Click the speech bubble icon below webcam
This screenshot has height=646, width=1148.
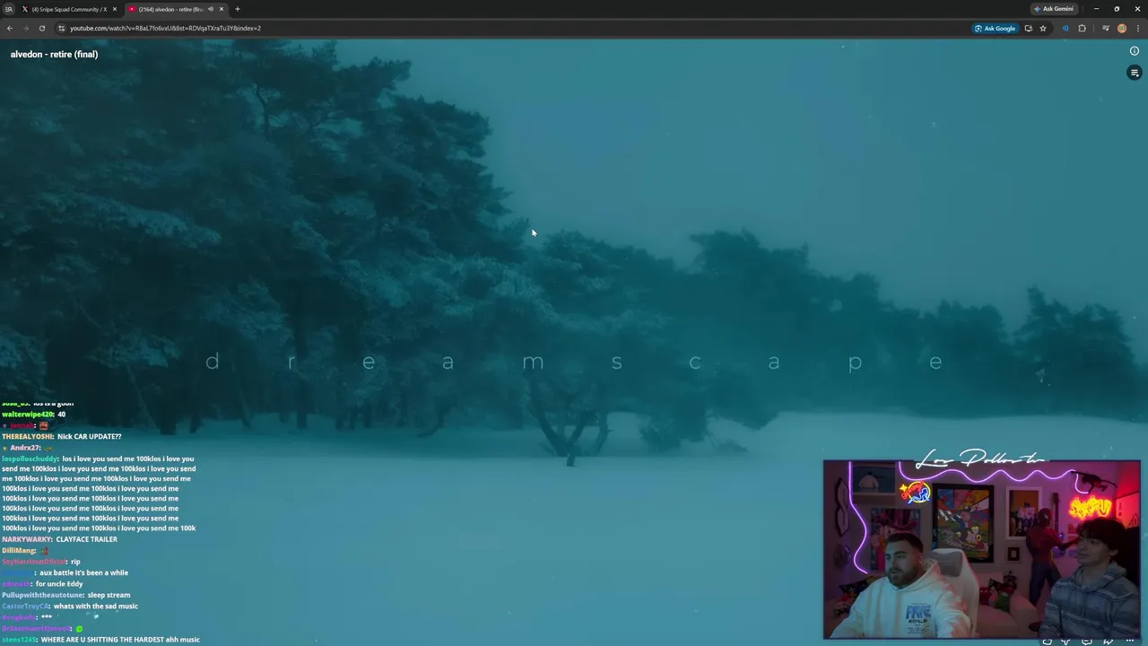coord(1087,642)
